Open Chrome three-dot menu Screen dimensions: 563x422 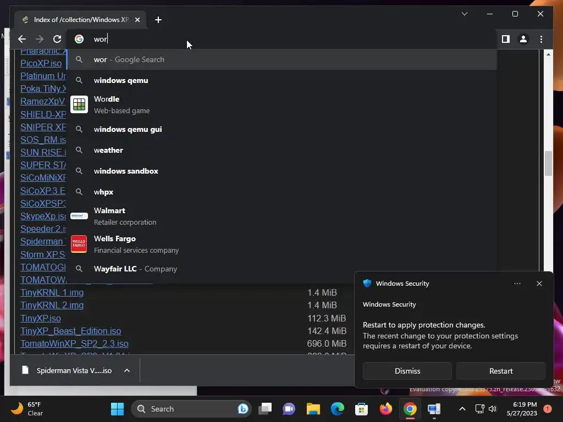(541, 39)
